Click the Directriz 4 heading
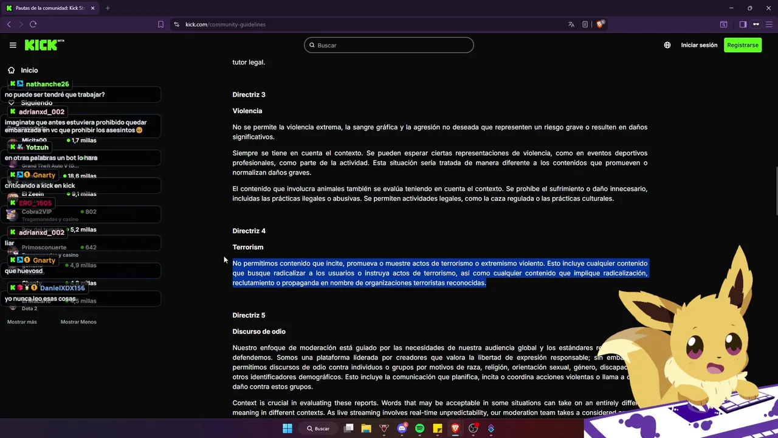The height and width of the screenshot is (438, 778). [x=249, y=231]
